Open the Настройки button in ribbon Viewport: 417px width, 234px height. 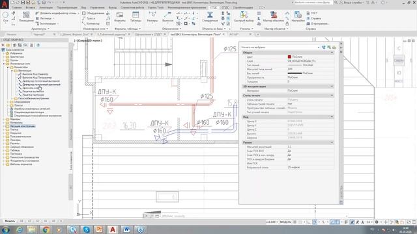[298, 17]
